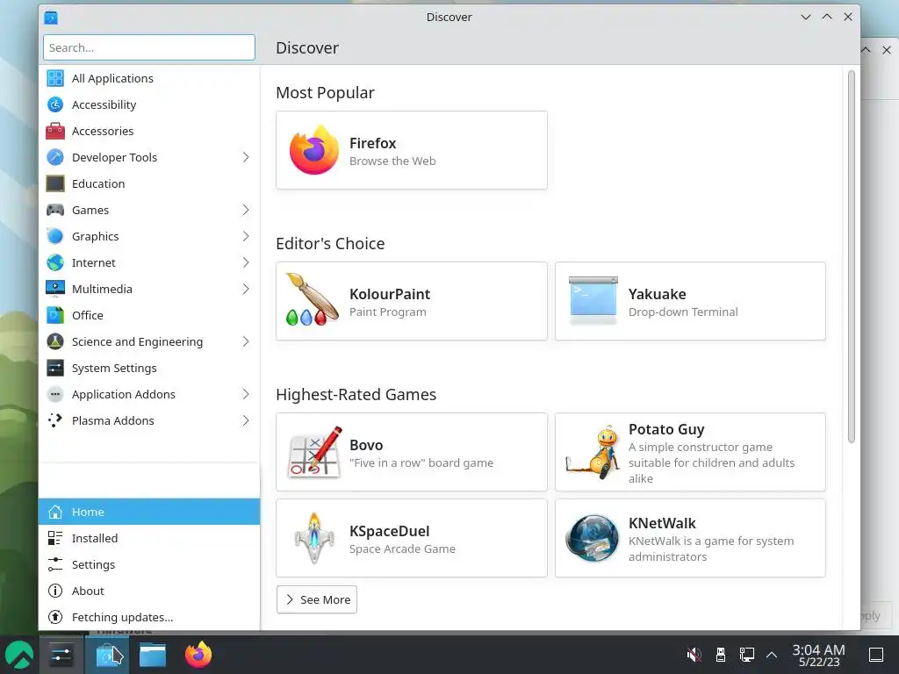
Task: Open the KNetWalk game card
Action: tap(690, 538)
